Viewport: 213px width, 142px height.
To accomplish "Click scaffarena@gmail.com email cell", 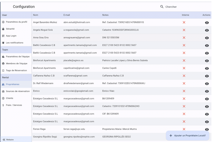I will pos(75,76).
